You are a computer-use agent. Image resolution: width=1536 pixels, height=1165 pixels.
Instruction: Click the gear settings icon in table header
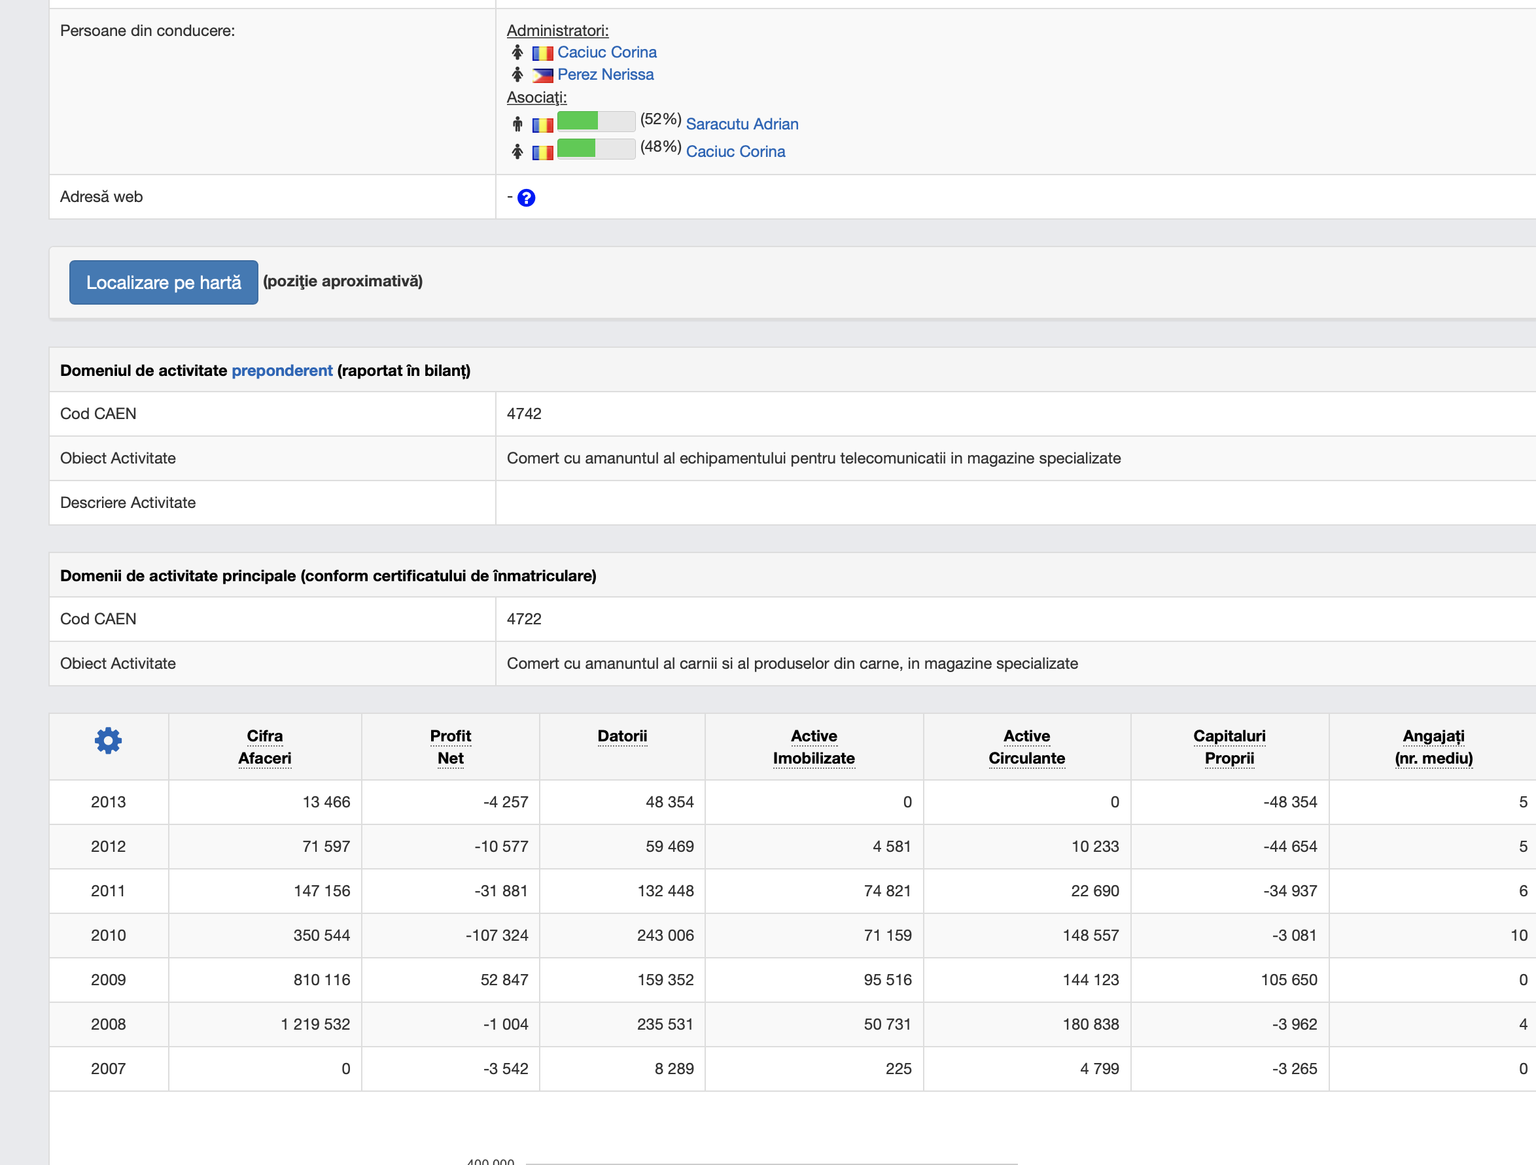[109, 741]
